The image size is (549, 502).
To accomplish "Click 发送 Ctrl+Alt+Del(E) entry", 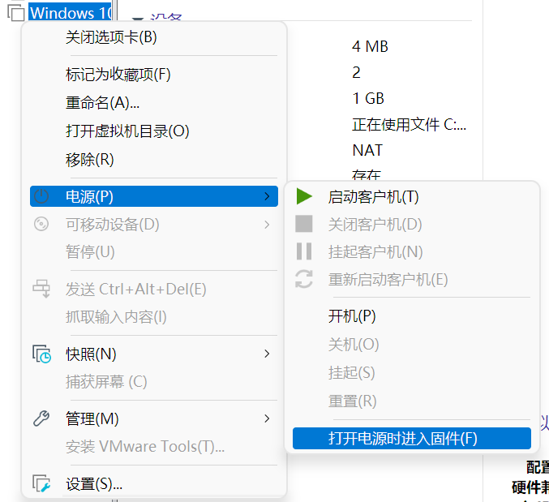I will [x=154, y=290].
